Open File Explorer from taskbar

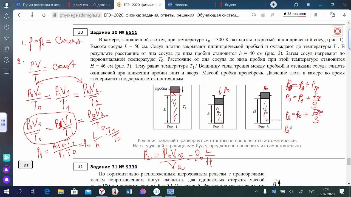[61, 192]
